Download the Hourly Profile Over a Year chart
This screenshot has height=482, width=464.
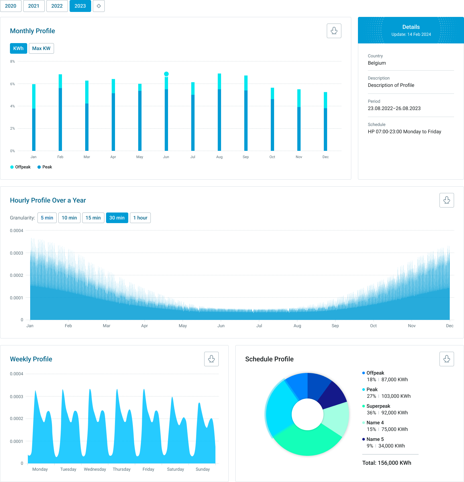coord(447,200)
